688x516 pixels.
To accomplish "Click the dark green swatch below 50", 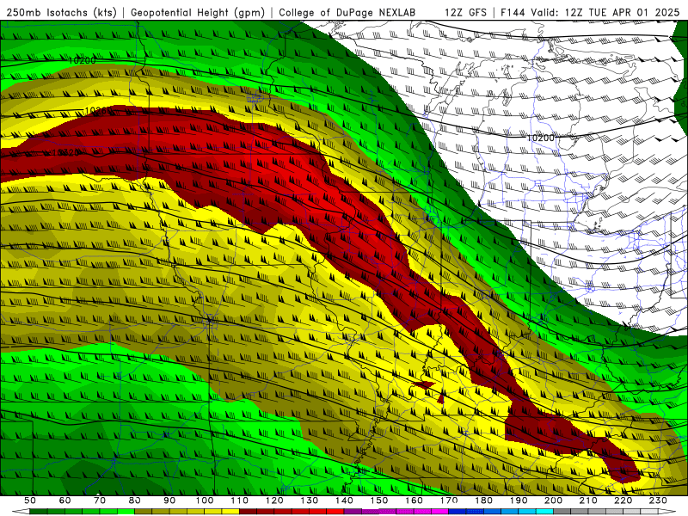I will [39, 512].
